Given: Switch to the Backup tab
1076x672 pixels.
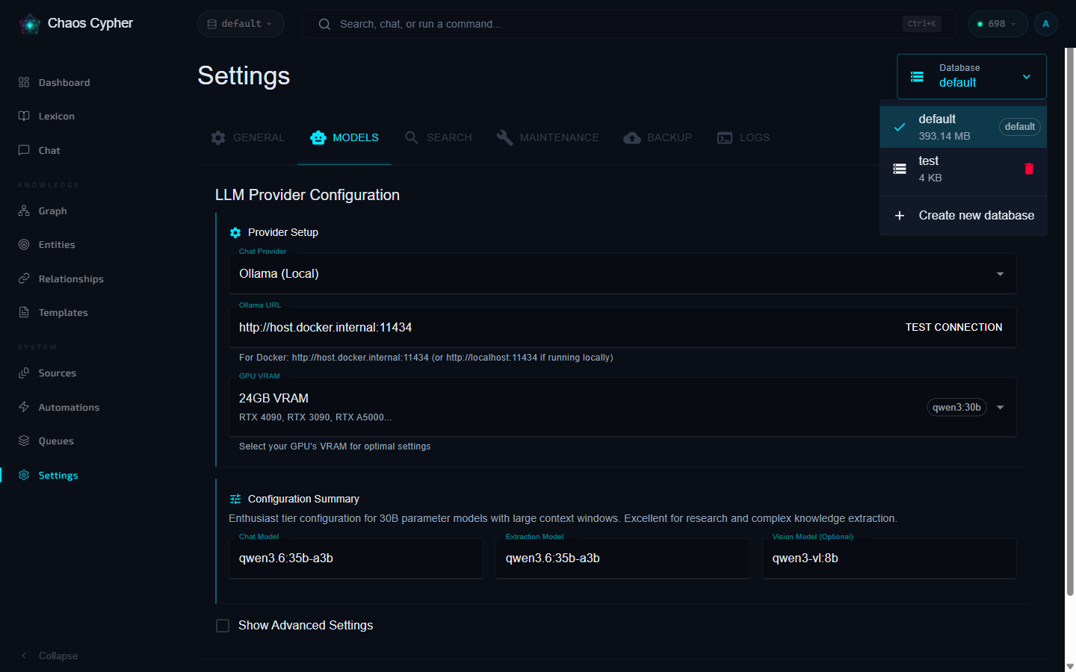Looking at the screenshot, I should 658,137.
